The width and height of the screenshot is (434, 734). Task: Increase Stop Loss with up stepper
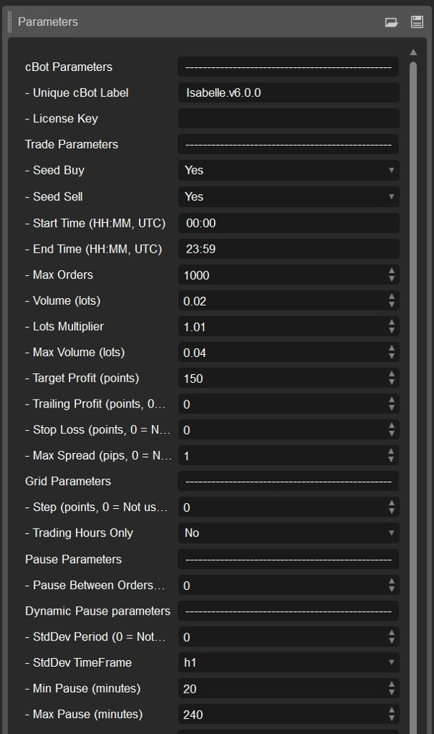(x=393, y=427)
